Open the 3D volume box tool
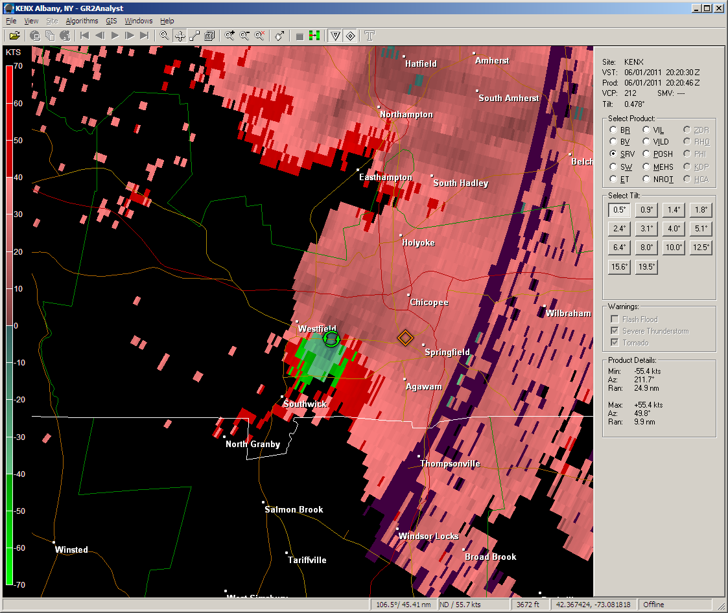Screen dimensions: 728x613 coord(209,36)
